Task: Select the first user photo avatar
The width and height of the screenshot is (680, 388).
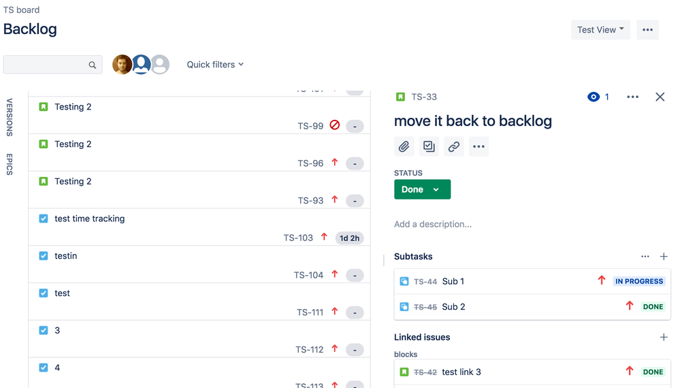Action: click(x=122, y=65)
